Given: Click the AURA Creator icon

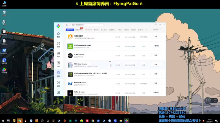Looking at the screenshot, I should point(70,93).
